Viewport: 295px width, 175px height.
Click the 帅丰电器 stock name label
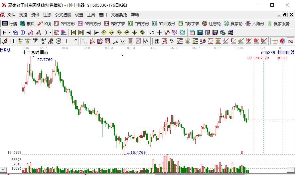tap(286, 52)
